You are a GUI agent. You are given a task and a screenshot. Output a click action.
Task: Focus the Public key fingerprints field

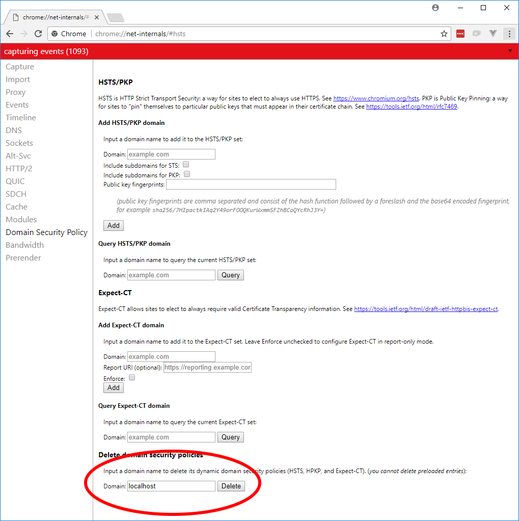tap(251, 184)
